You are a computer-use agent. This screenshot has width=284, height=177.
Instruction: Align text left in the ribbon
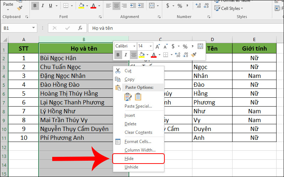tap(109, 6)
